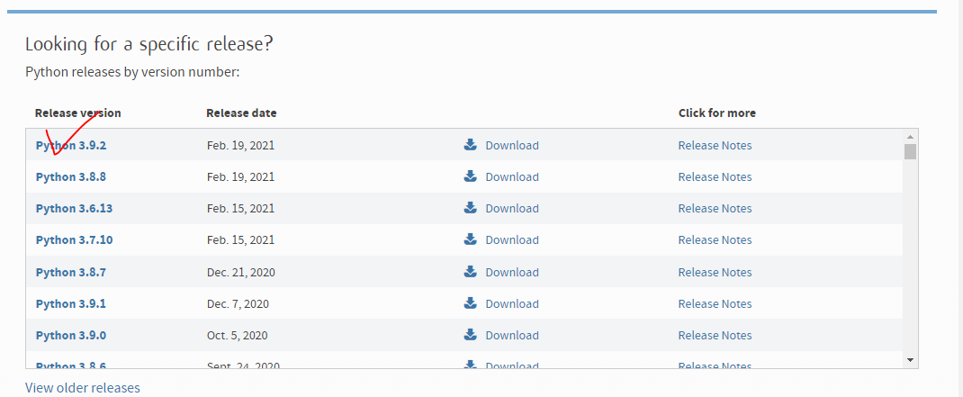Click the Feb. 19, 2021 date for Python 3.8.8
The image size is (963, 397).
click(x=241, y=177)
